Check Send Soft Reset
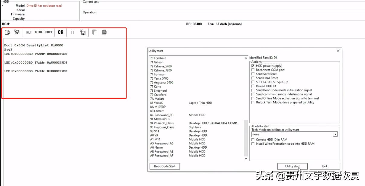Screen dimensions: 365x186 [253, 74]
